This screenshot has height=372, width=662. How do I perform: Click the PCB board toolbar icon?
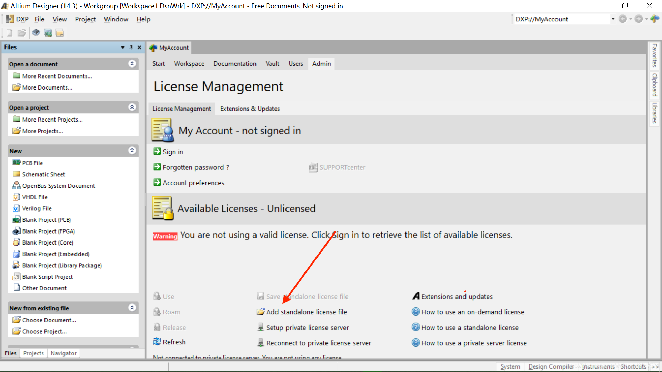[48, 33]
